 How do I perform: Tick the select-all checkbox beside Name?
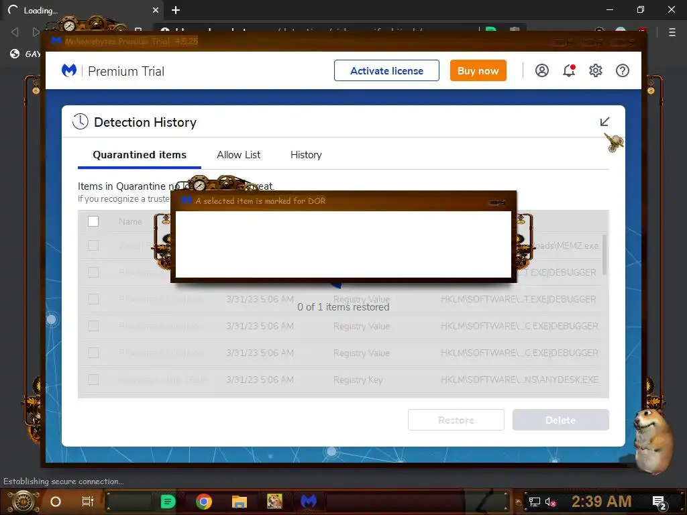point(93,221)
